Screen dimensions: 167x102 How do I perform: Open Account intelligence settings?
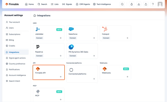pyautogui.click(x=16, y=75)
